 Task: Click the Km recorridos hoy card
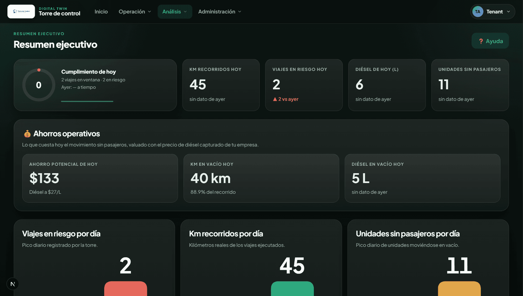(x=221, y=85)
